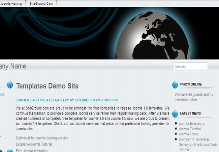Screen dimensions: 219x152
Task: Click the globe icon beside Latest News
Action: [175, 114]
